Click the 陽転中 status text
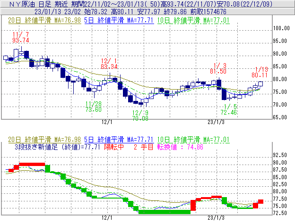 coord(114,147)
